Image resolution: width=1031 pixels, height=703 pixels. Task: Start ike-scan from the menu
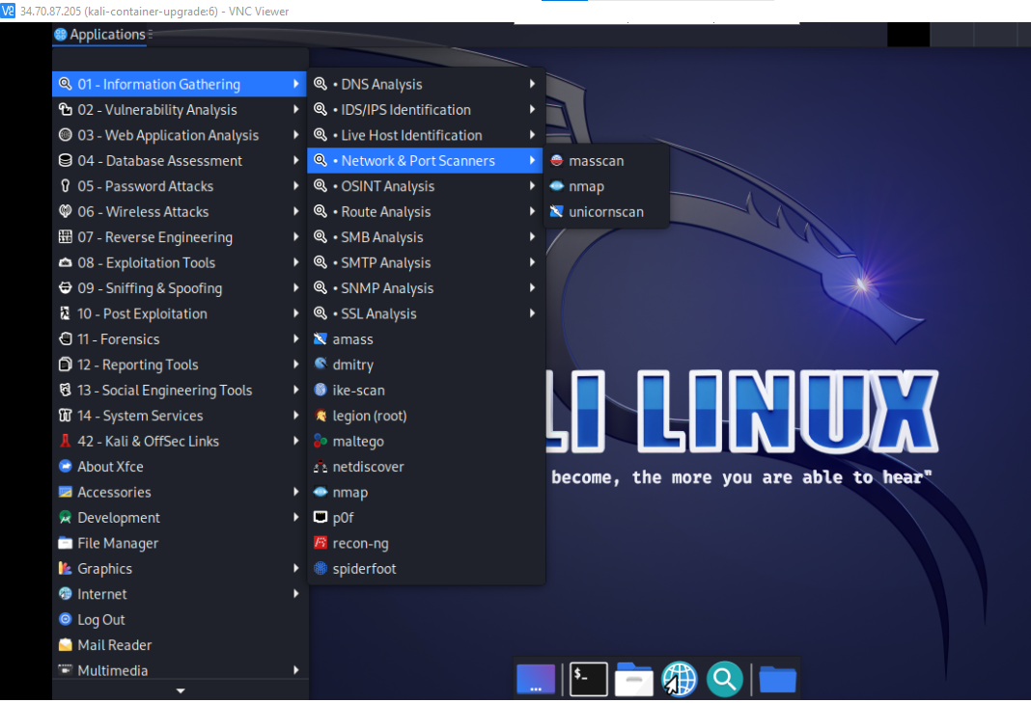426,391
